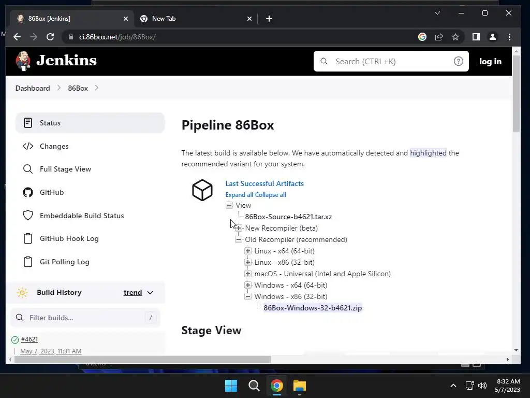Click the address bar URL

click(117, 37)
